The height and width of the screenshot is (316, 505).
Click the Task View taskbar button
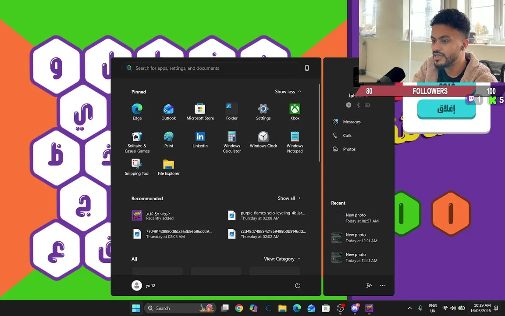pos(225,308)
